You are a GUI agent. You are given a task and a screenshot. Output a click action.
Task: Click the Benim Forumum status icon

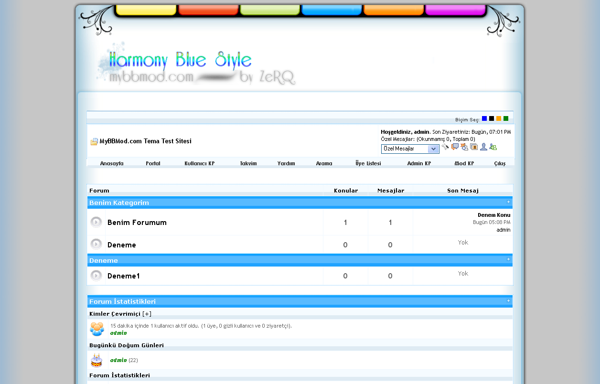[96, 222]
